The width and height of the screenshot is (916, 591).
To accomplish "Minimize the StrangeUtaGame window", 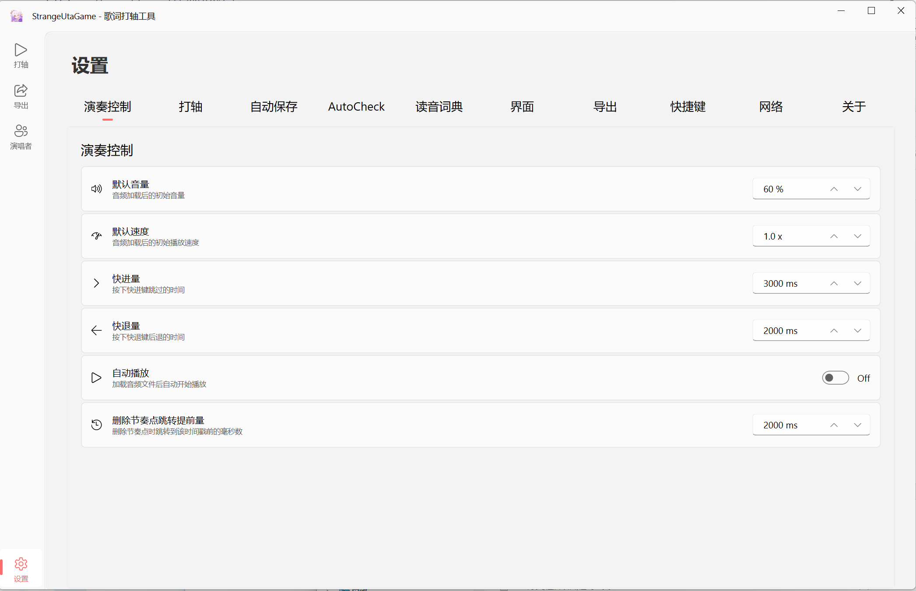I will (841, 11).
